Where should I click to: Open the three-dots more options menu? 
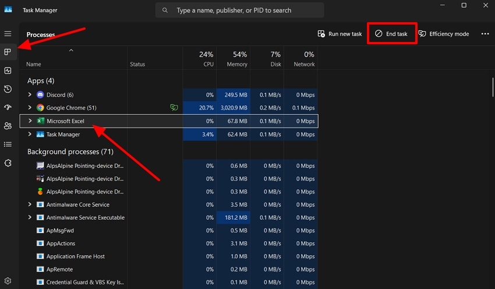(485, 34)
